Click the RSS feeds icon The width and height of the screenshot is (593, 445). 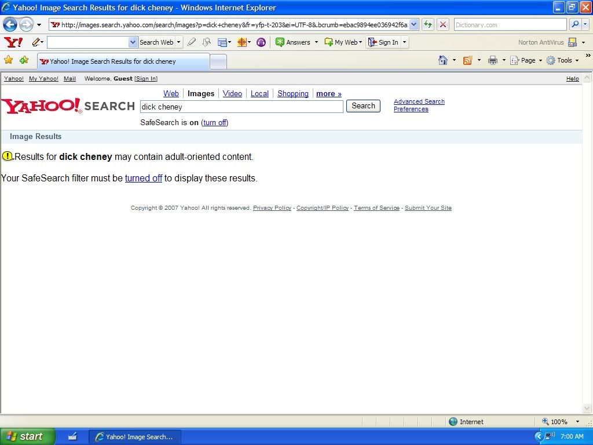tap(467, 60)
